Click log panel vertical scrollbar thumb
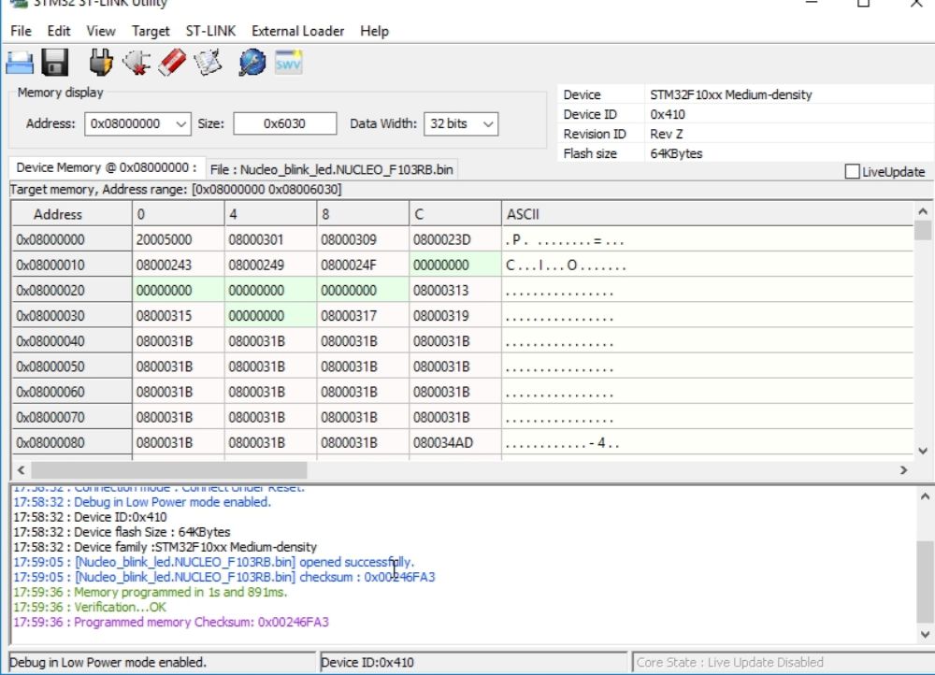This screenshot has height=675, width=935. 925,582
